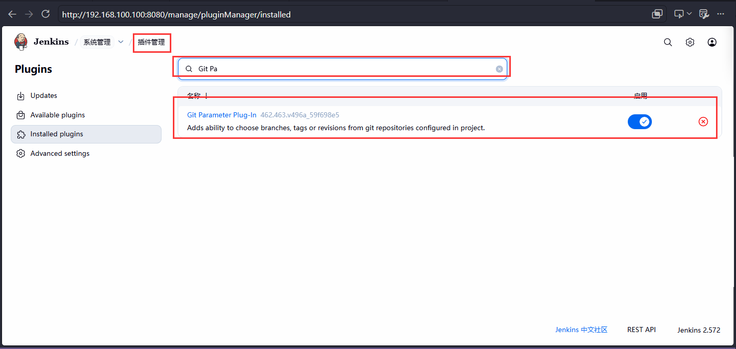Go to Updates in the Plugins sidebar

click(86, 96)
